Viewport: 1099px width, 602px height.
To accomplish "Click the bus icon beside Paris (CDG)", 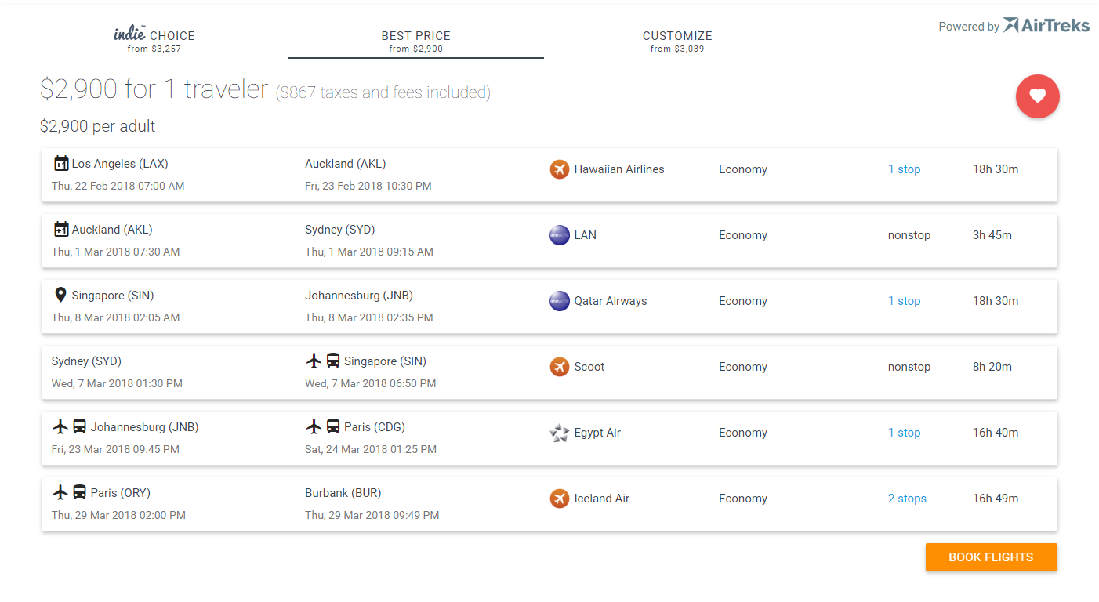I will 333,427.
